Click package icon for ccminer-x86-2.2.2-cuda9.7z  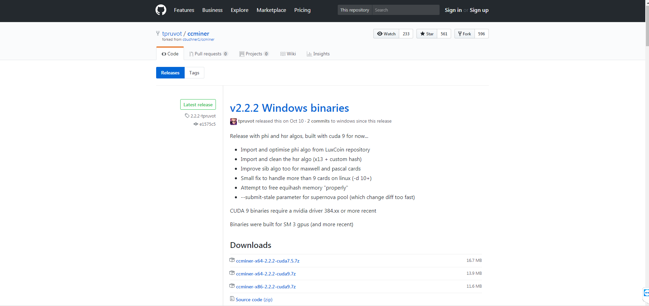[x=232, y=286]
